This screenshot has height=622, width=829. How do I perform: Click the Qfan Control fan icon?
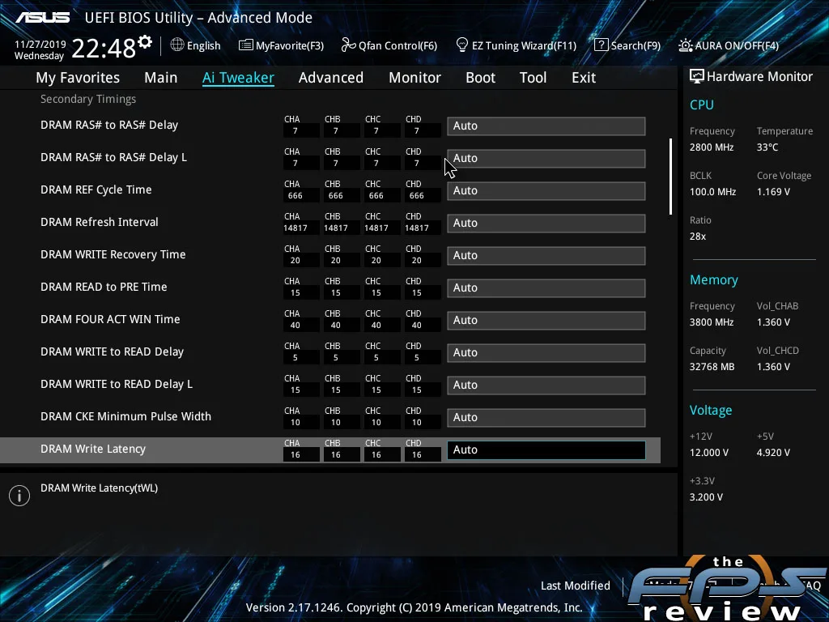point(348,45)
